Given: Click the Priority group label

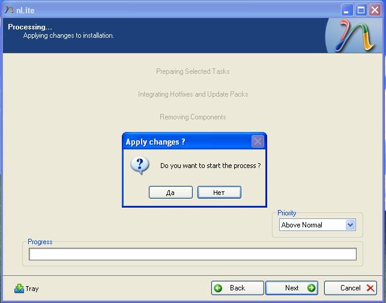Looking at the screenshot, I should (287, 213).
